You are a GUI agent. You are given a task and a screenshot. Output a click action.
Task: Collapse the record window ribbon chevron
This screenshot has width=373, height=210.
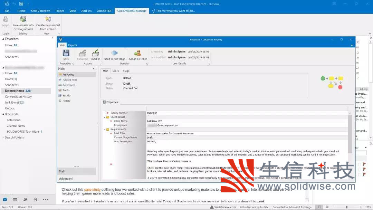pyautogui.click(x=352, y=45)
